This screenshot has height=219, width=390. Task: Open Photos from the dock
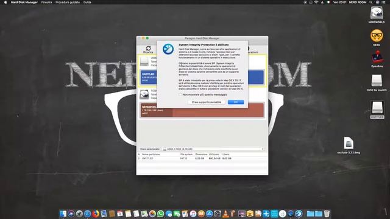pos(152,214)
